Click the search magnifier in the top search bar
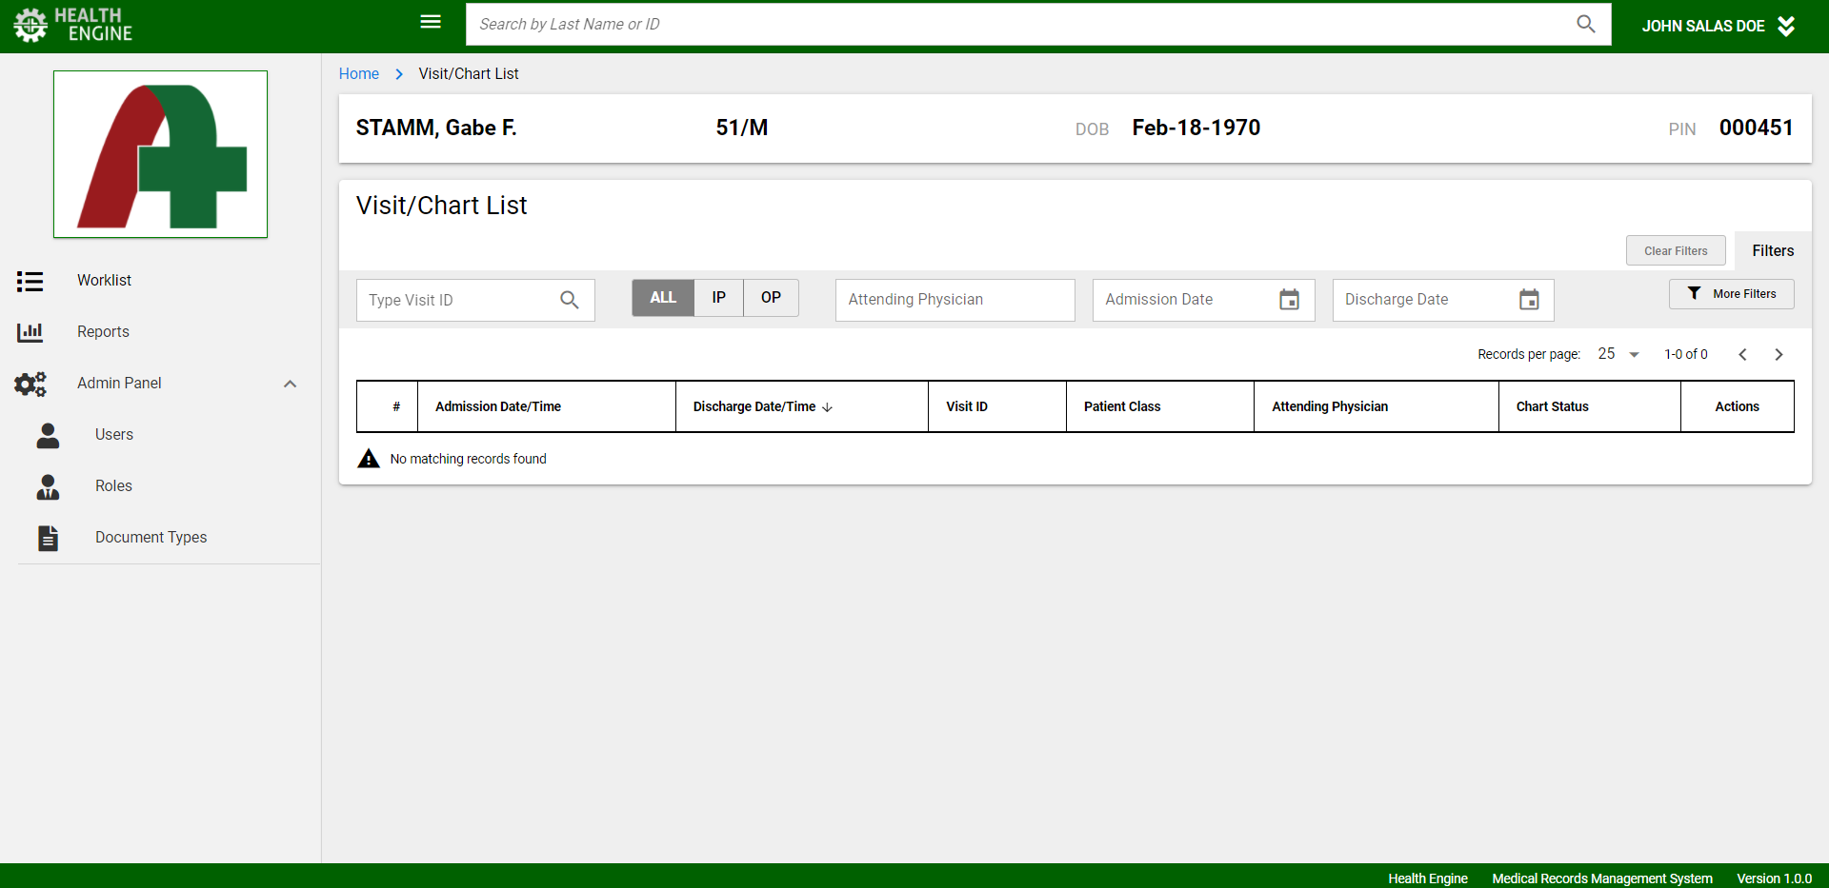Image resolution: width=1829 pixels, height=888 pixels. pyautogui.click(x=1585, y=24)
